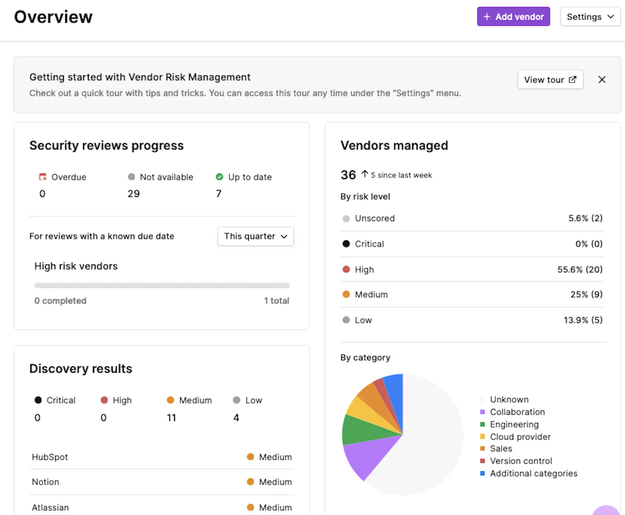Viewport: 625px width, 515px height.
Task: Click the Engineering legend green swatch
Action: 482,424
